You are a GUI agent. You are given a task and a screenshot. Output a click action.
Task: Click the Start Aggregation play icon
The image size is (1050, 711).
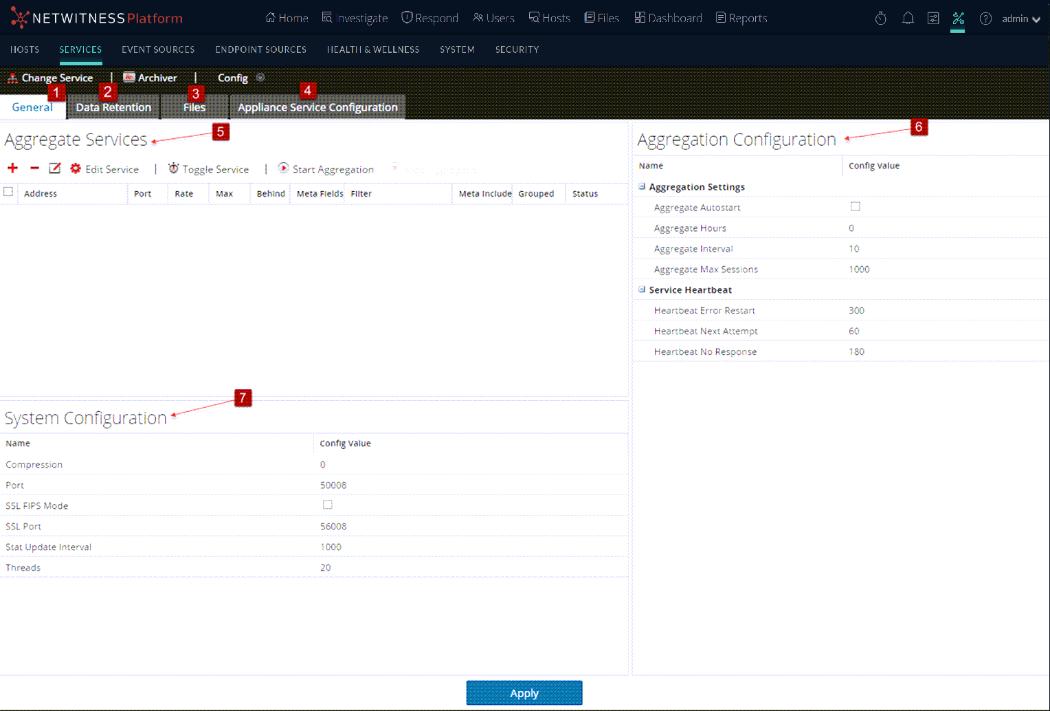coord(283,168)
